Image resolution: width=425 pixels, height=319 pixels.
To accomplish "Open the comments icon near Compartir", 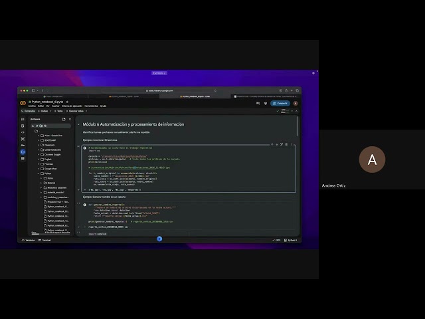I will [258, 104].
